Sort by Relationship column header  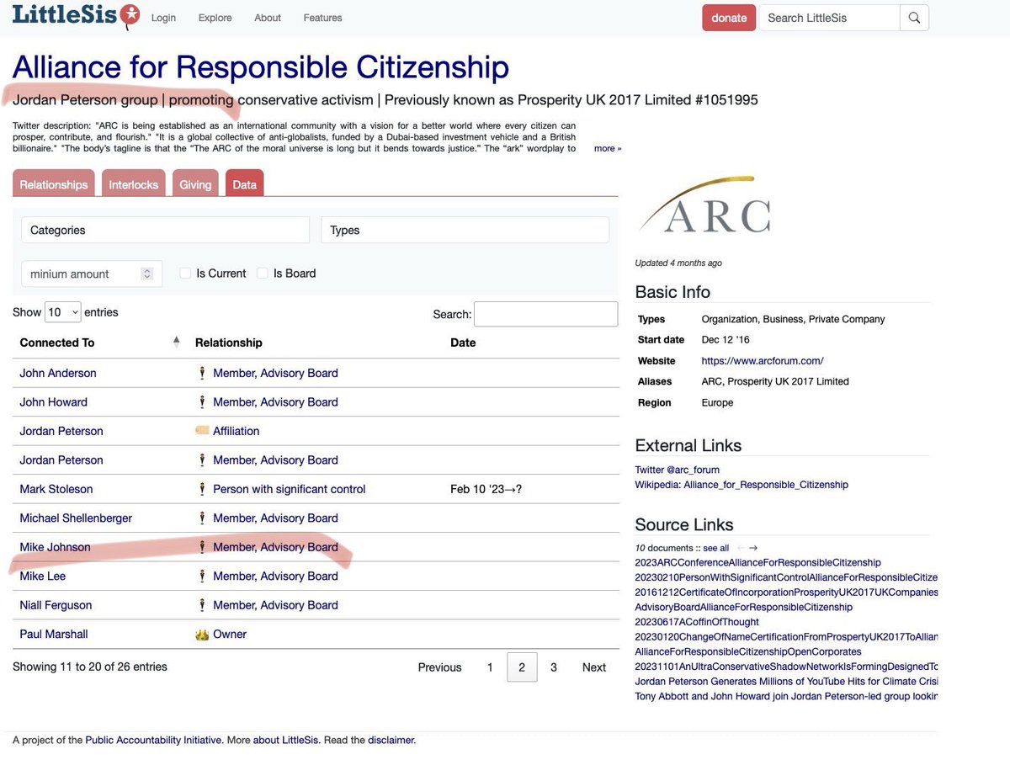click(x=229, y=343)
